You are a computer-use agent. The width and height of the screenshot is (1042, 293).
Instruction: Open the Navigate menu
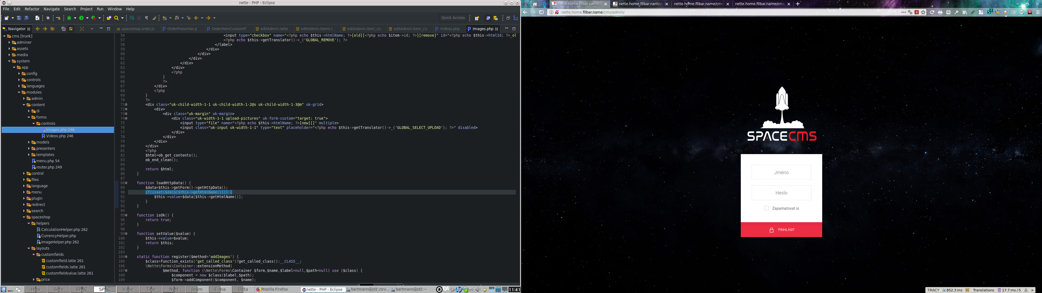51,9
